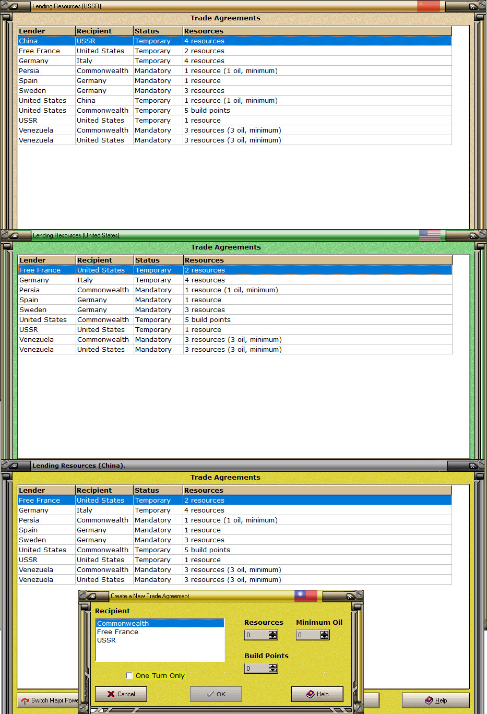Select USSR to United States row in the United States window
The width and height of the screenshot is (487, 714).
[235, 329]
